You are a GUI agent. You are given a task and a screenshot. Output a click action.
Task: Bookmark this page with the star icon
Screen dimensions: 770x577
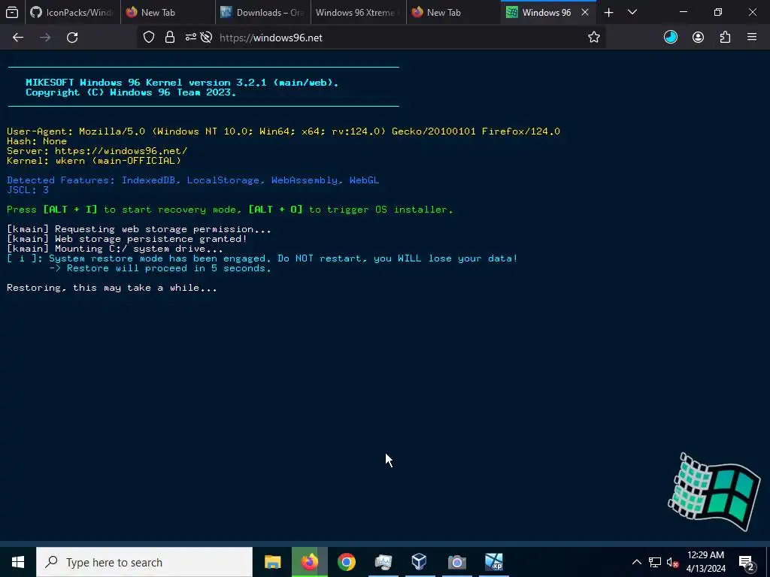594,38
